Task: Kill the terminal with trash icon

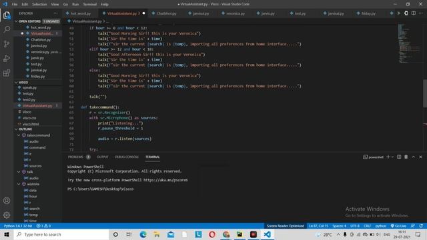Action: pyautogui.click(x=406, y=157)
